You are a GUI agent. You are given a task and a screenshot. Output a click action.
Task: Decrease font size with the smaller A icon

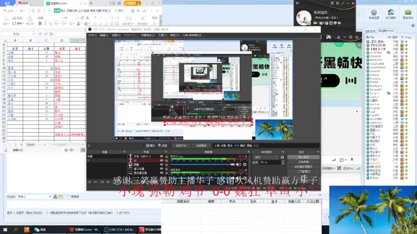(88, 18)
